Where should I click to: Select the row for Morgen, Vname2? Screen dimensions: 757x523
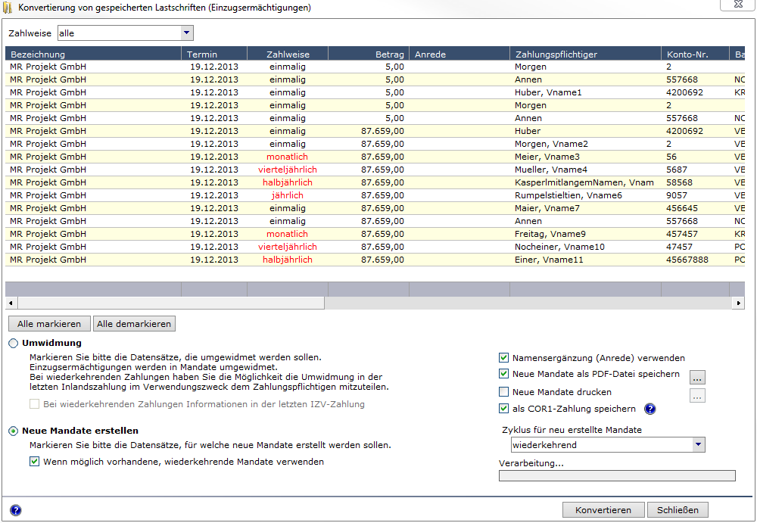tap(375, 144)
